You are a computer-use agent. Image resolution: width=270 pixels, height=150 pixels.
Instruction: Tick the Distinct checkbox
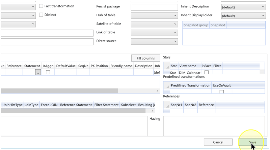41,15
